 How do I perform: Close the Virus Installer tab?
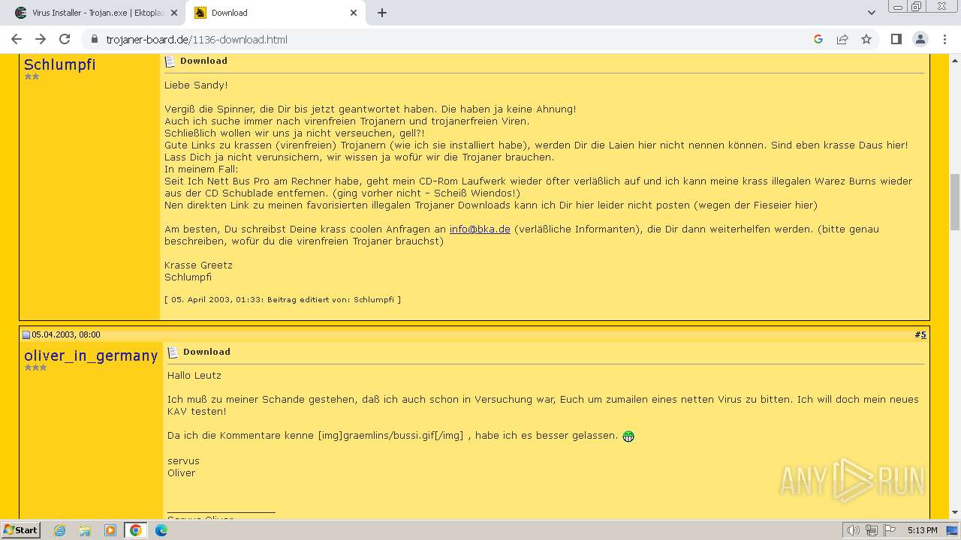pyautogui.click(x=173, y=13)
